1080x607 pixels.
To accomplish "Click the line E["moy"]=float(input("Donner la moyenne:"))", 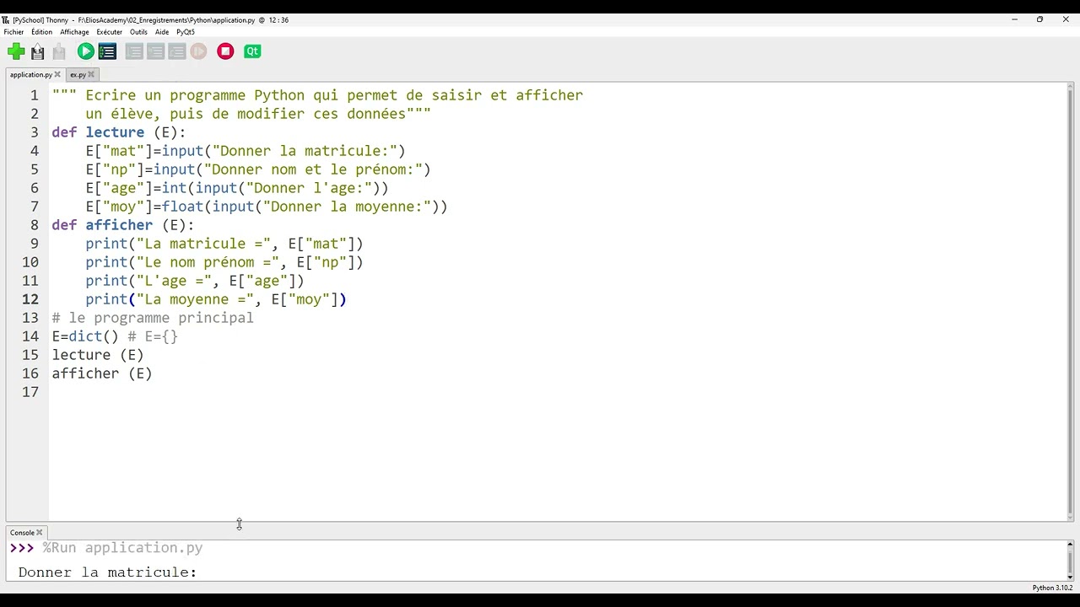I will 267,207.
